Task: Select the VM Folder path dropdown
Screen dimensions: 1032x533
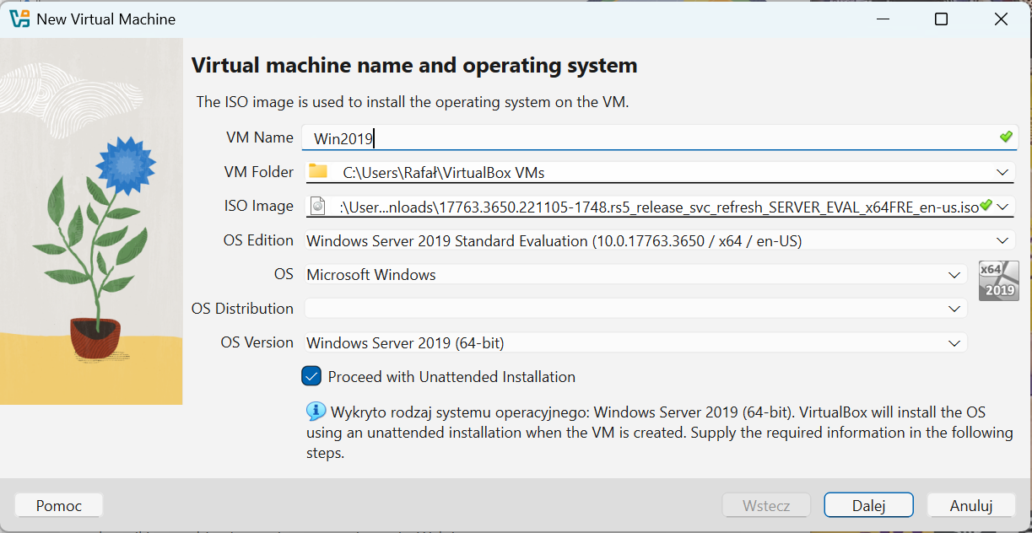Action: pyautogui.click(x=1004, y=172)
